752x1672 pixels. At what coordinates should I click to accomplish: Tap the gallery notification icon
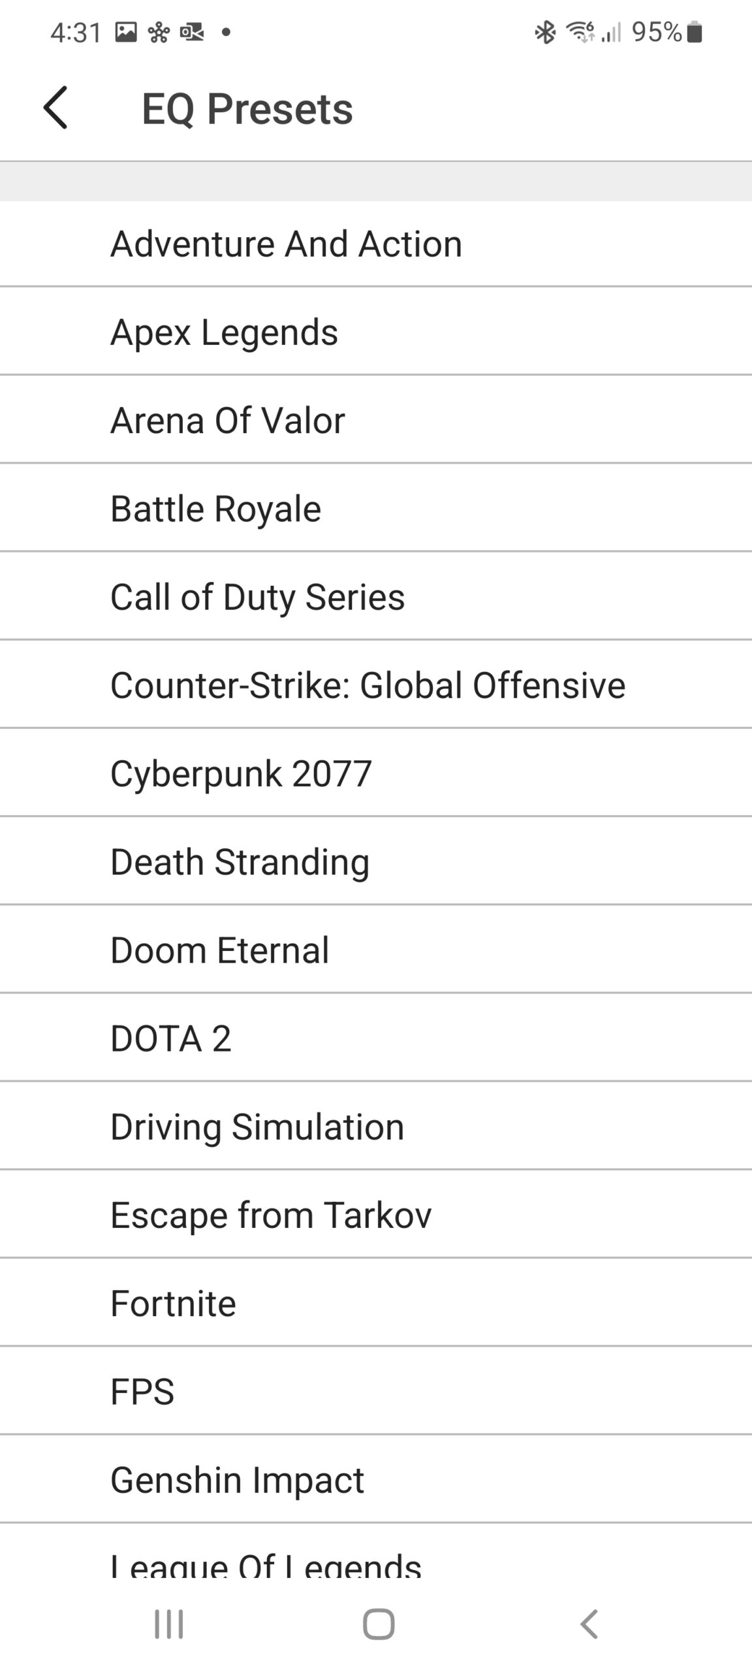tap(126, 32)
